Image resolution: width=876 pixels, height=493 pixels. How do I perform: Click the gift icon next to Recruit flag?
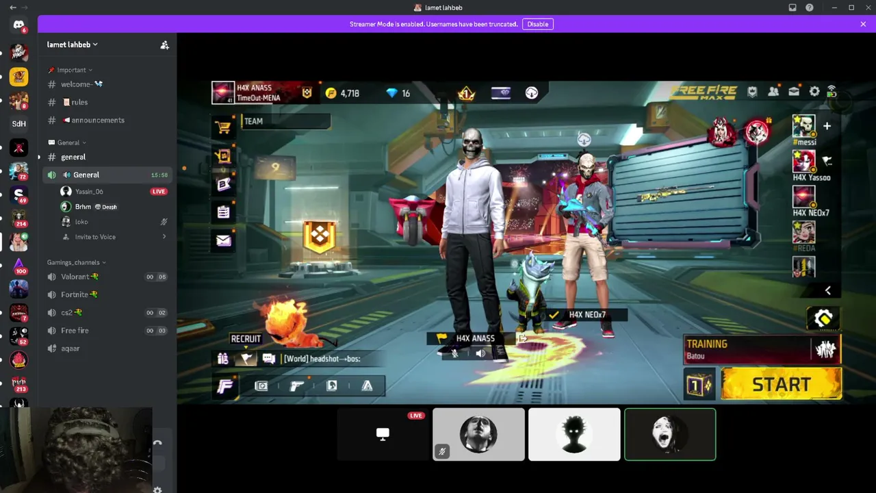pyautogui.click(x=222, y=359)
